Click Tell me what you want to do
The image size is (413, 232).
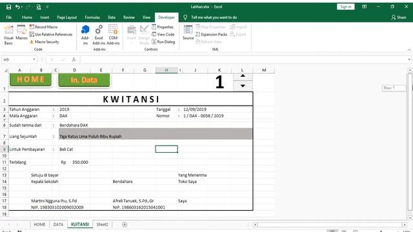point(214,17)
